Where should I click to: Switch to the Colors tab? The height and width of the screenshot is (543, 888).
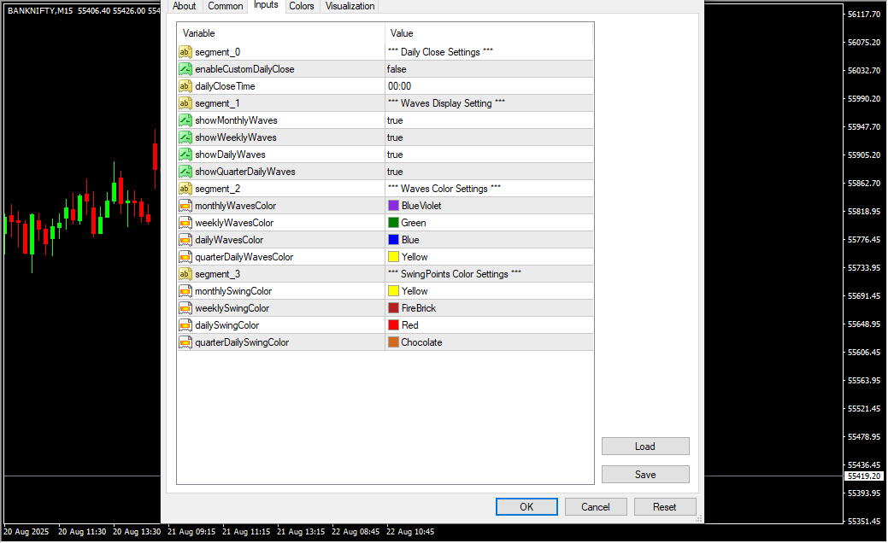[301, 6]
